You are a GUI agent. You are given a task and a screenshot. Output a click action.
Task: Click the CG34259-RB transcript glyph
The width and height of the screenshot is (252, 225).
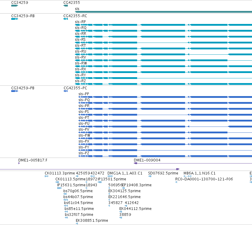[x=15, y=19]
